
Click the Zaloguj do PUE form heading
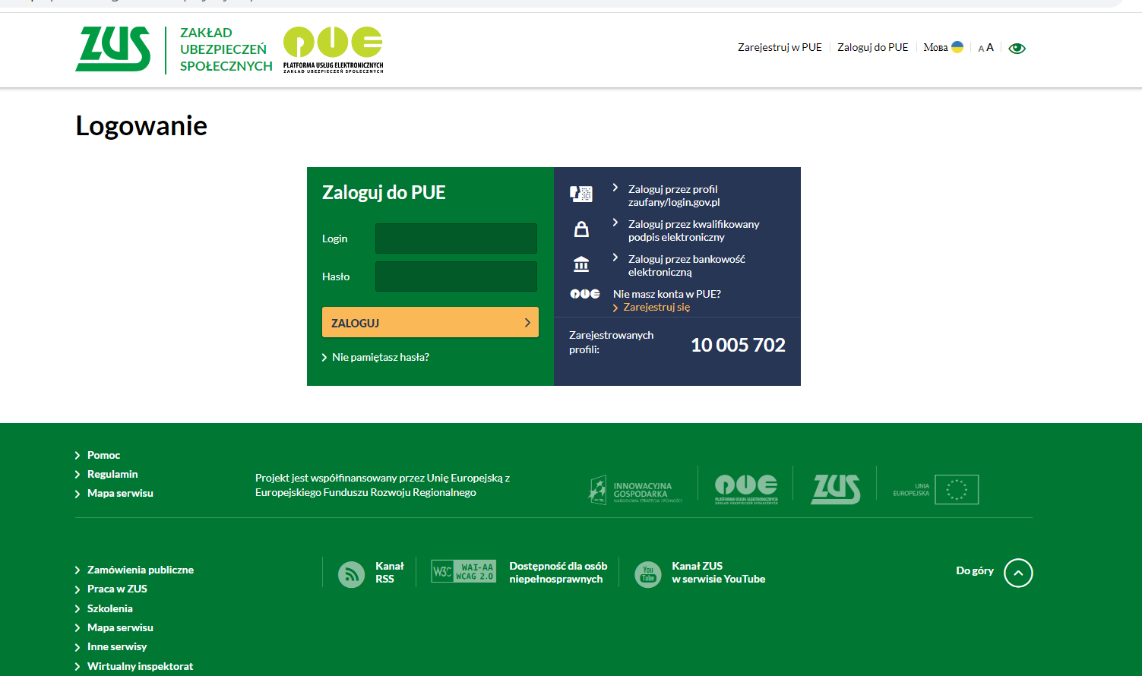coord(384,192)
